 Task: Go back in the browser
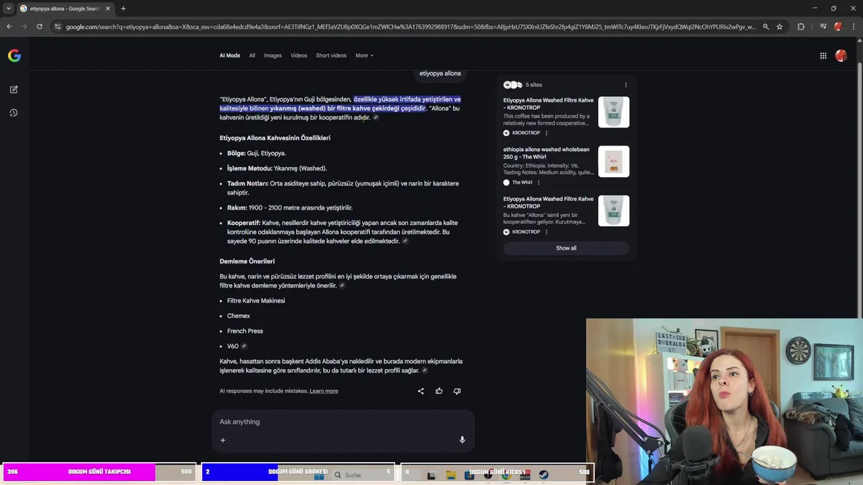9,26
